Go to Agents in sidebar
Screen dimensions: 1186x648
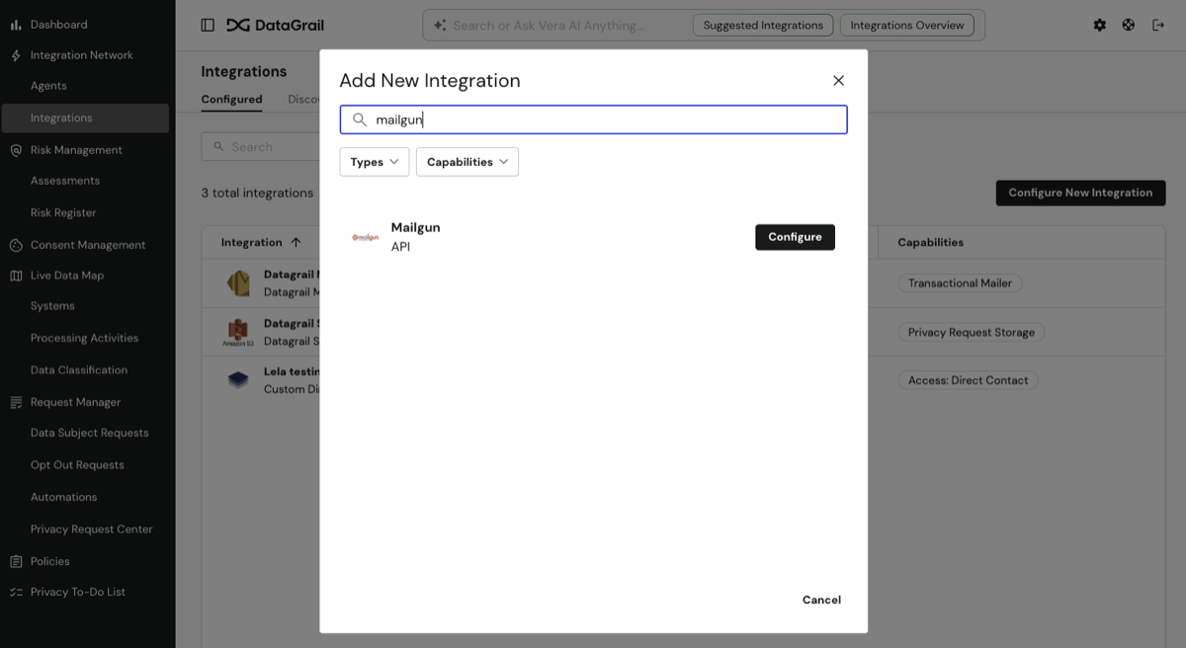48,86
